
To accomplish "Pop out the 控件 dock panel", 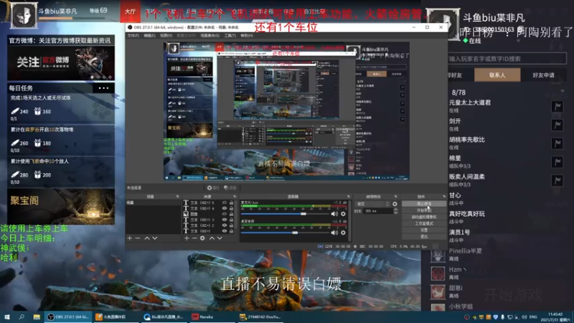I will click(x=443, y=197).
